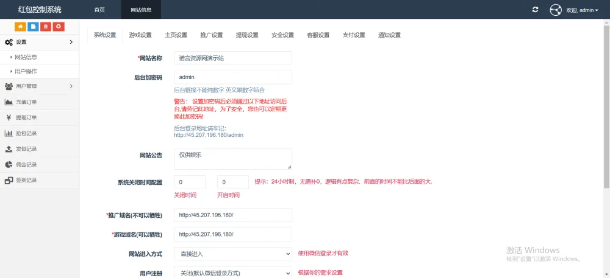Open 用户操作 in the sidebar
This screenshot has width=610, height=278.
click(39, 71)
